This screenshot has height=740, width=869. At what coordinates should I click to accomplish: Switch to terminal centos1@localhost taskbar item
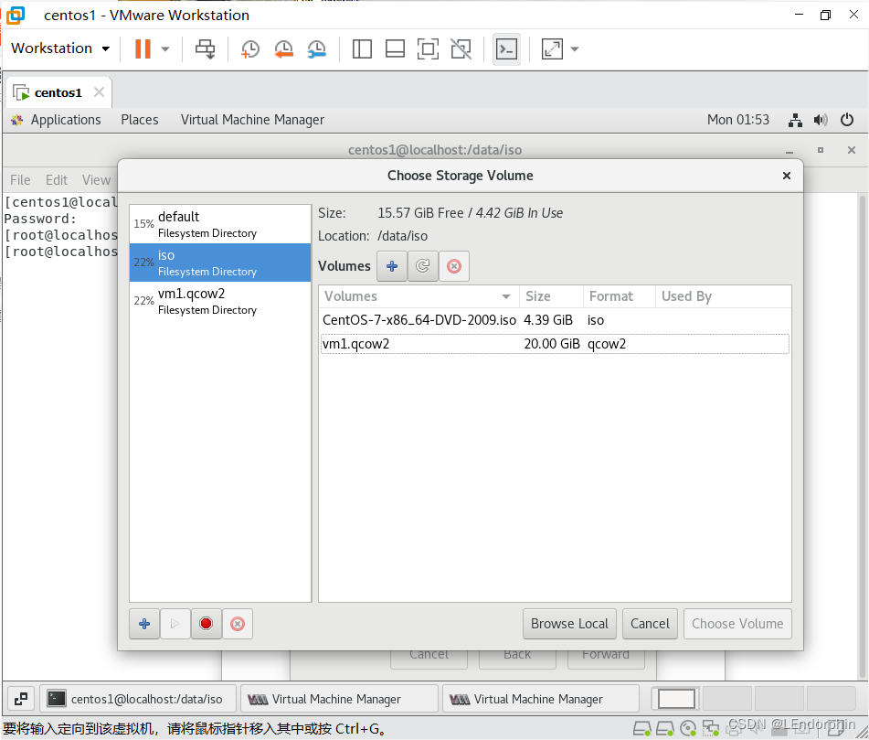(138, 699)
